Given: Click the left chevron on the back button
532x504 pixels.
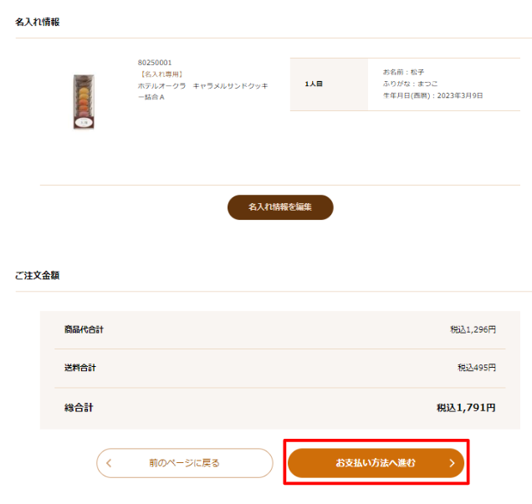Looking at the screenshot, I should (109, 463).
